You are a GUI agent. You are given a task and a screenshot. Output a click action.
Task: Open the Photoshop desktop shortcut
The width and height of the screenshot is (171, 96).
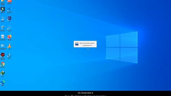pyautogui.click(x=9, y=18)
